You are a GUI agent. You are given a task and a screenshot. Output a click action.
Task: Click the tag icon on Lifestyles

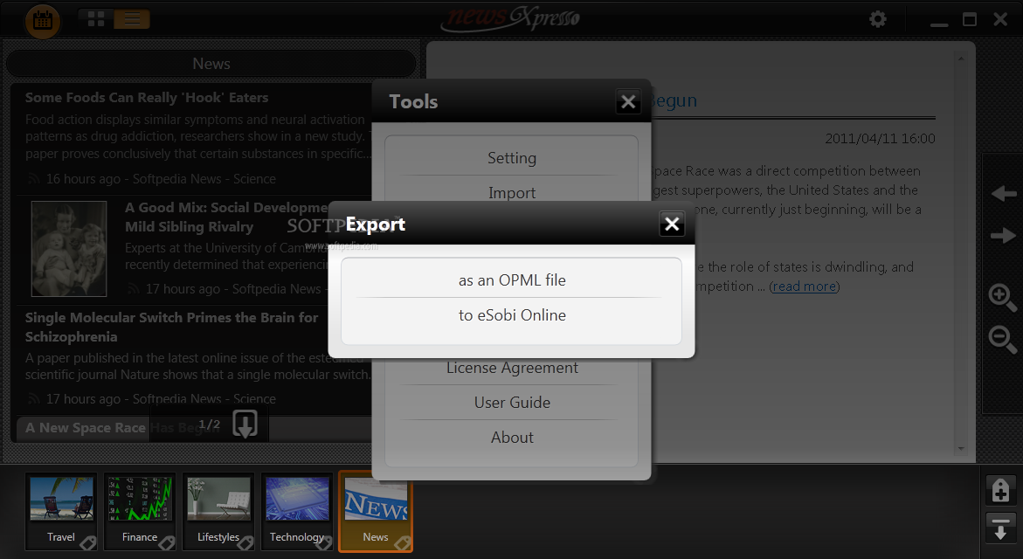[x=245, y=542]
